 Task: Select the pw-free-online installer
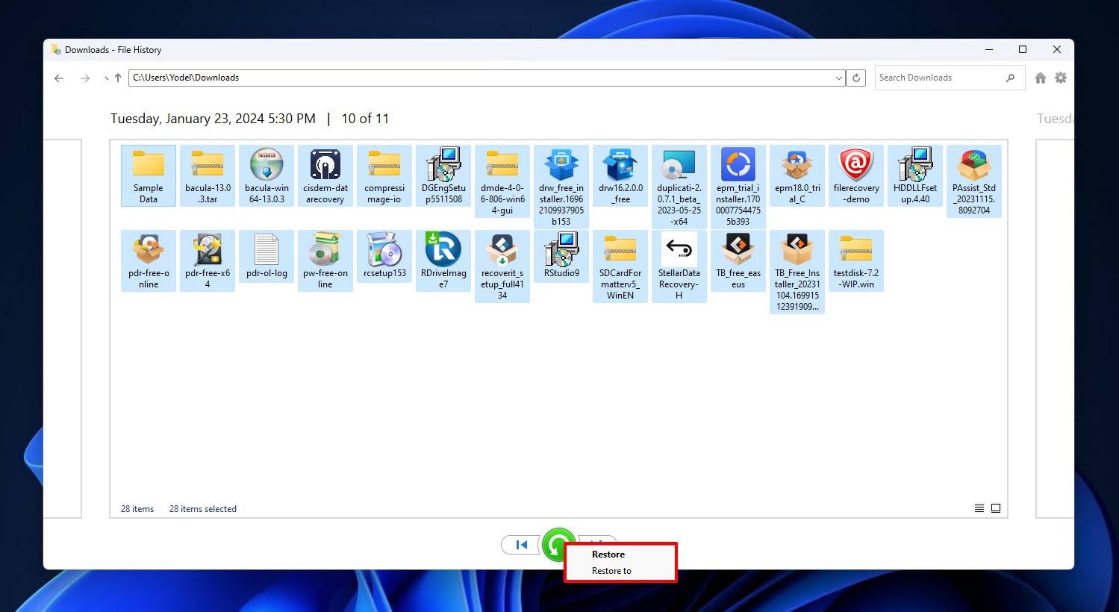(325, 260)
